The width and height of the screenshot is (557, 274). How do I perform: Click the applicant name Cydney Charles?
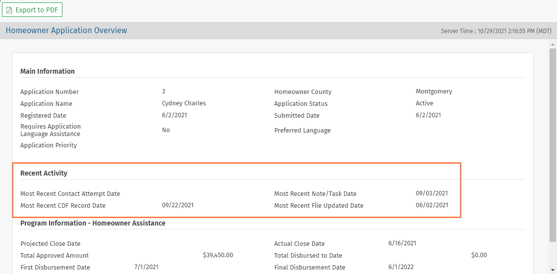click(x=184, y=103)
